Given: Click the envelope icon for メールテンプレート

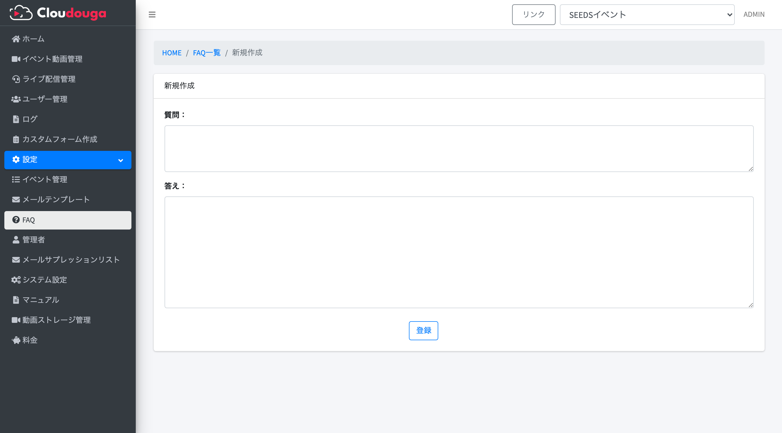Looking at the screenshot, I should 16,199.
